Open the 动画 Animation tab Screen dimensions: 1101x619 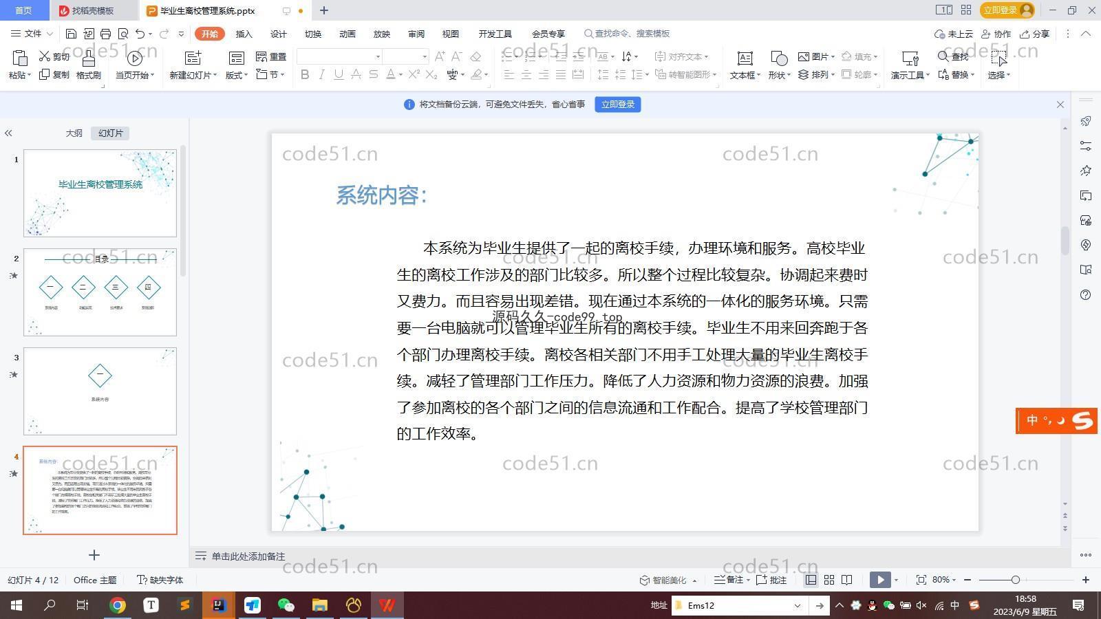point(348,34)
